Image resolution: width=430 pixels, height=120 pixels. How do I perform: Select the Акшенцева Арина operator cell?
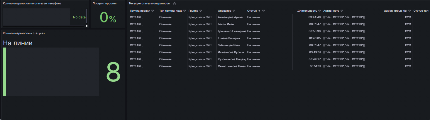[x=230, y=17]
